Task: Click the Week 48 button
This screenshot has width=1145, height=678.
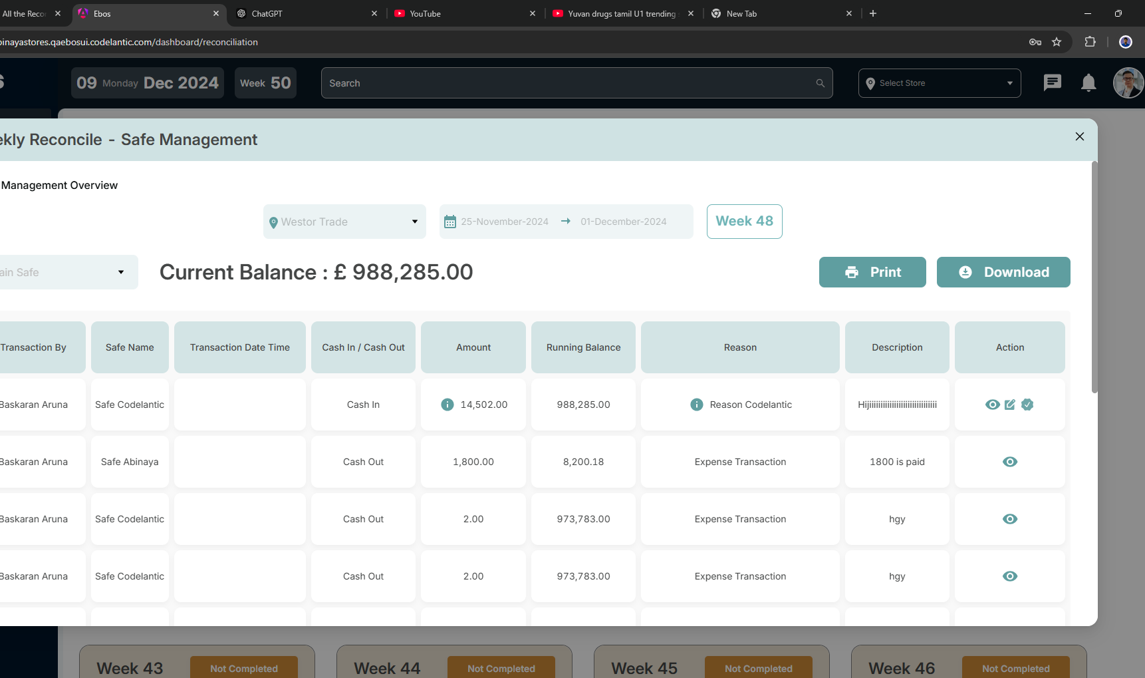Action: pos(744,222)
